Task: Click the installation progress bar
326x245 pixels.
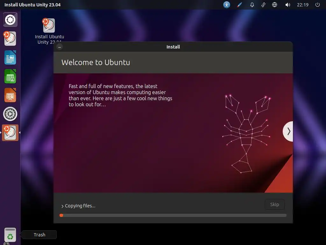Action: [x=173, y=215]
